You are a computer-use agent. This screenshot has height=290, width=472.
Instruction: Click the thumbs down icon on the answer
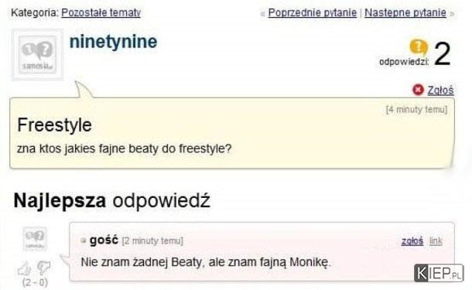(44, 268)
